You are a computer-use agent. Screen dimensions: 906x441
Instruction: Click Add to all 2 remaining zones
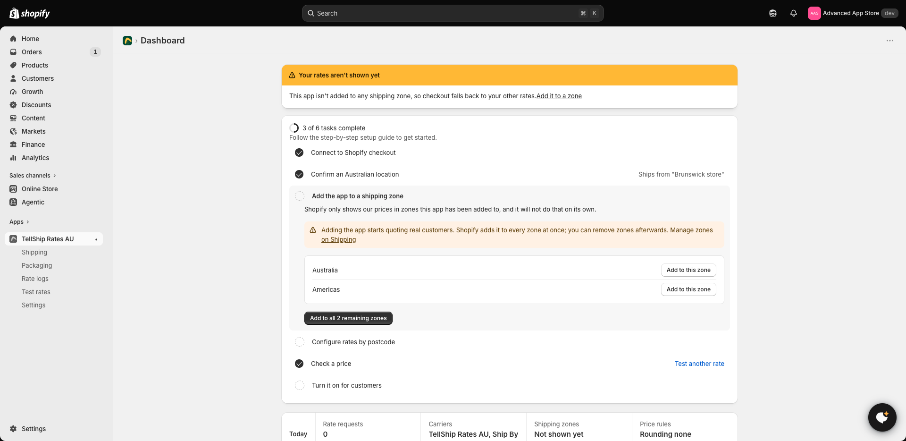[348, 318]
